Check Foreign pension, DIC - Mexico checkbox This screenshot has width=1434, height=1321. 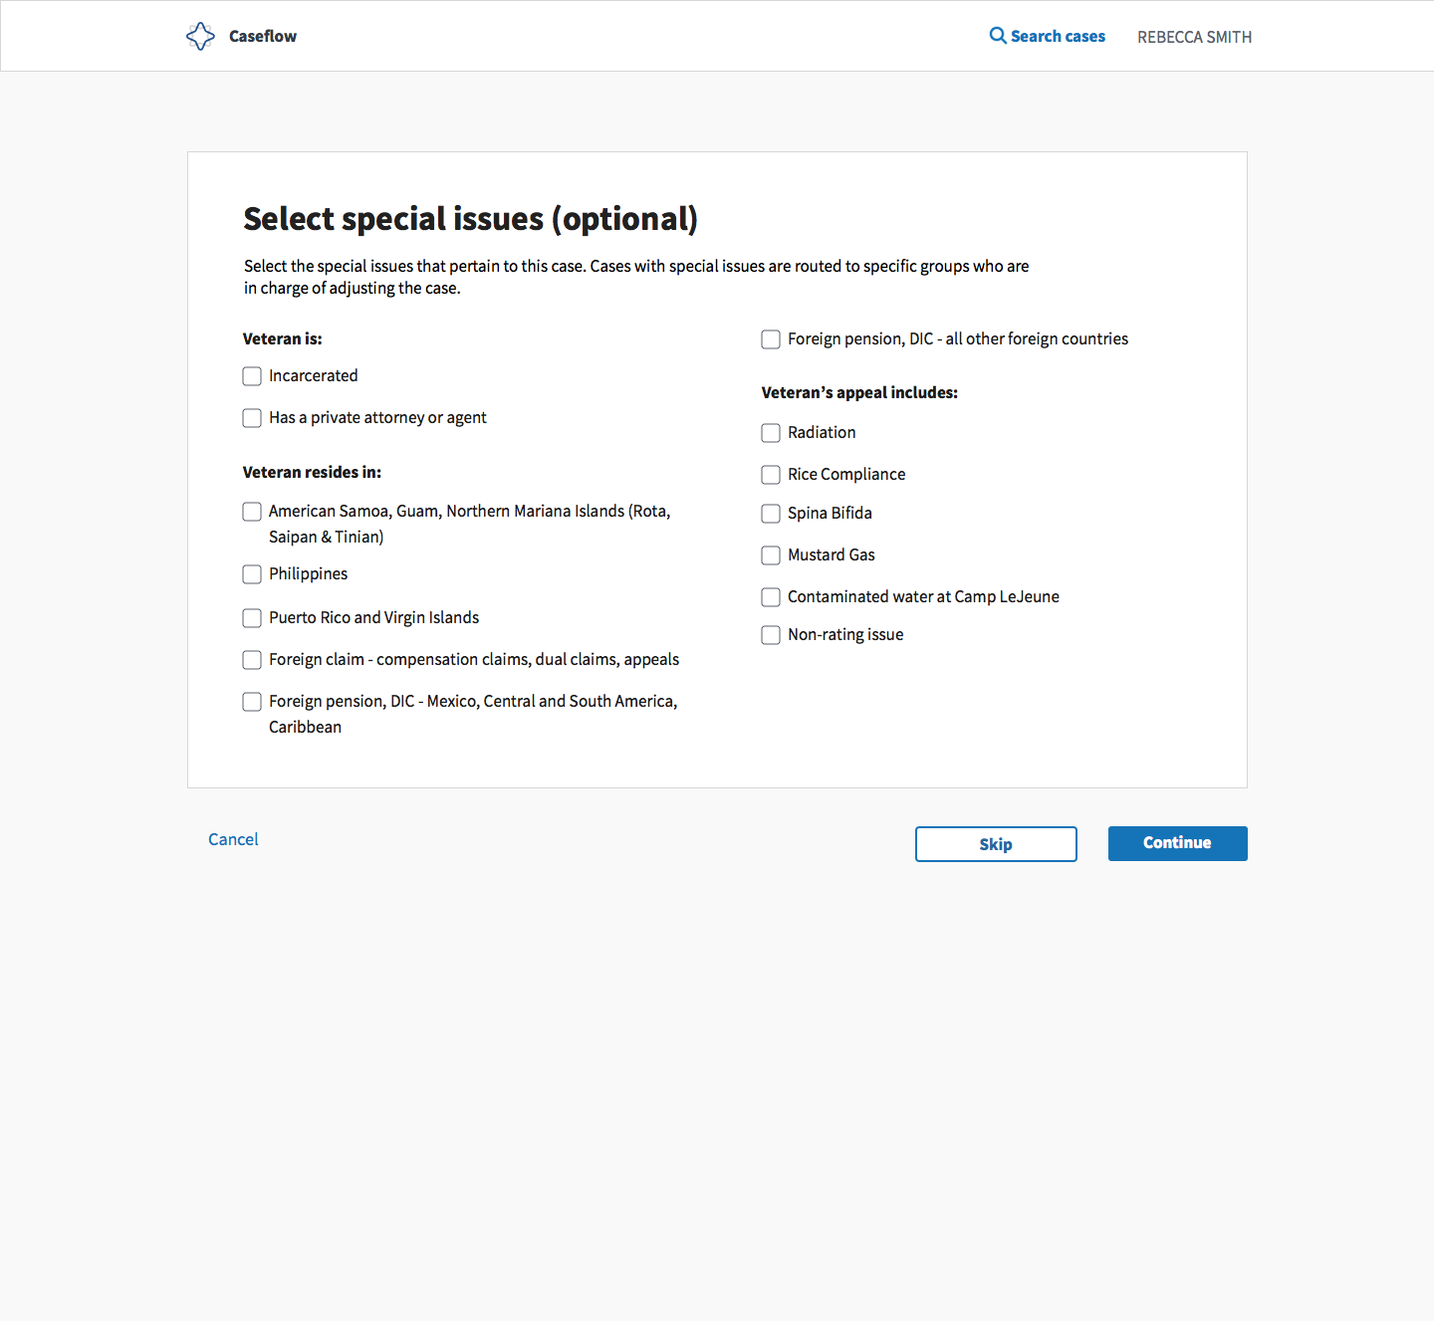pos(252,702)
